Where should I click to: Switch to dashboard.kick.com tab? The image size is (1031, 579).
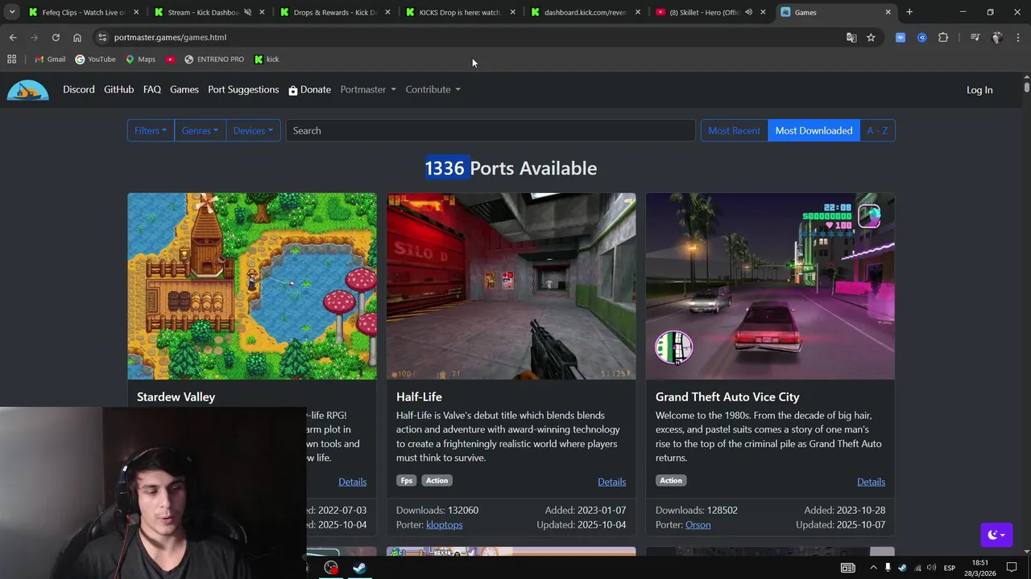586,12
